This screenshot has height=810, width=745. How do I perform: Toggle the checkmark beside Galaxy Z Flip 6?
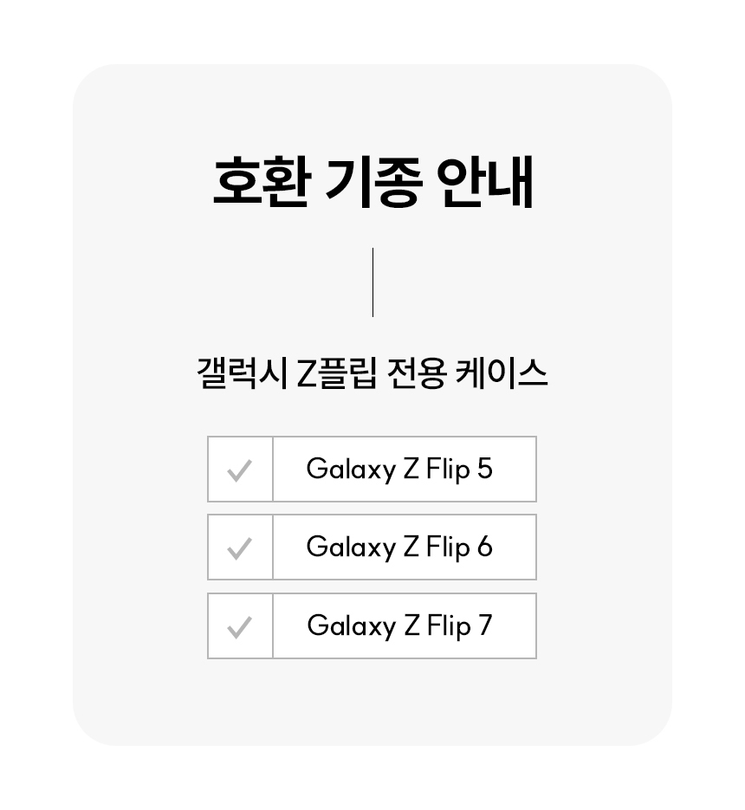coord(239,548)
